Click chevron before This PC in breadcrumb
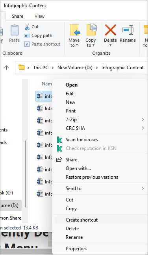 (x=28, y=68)
